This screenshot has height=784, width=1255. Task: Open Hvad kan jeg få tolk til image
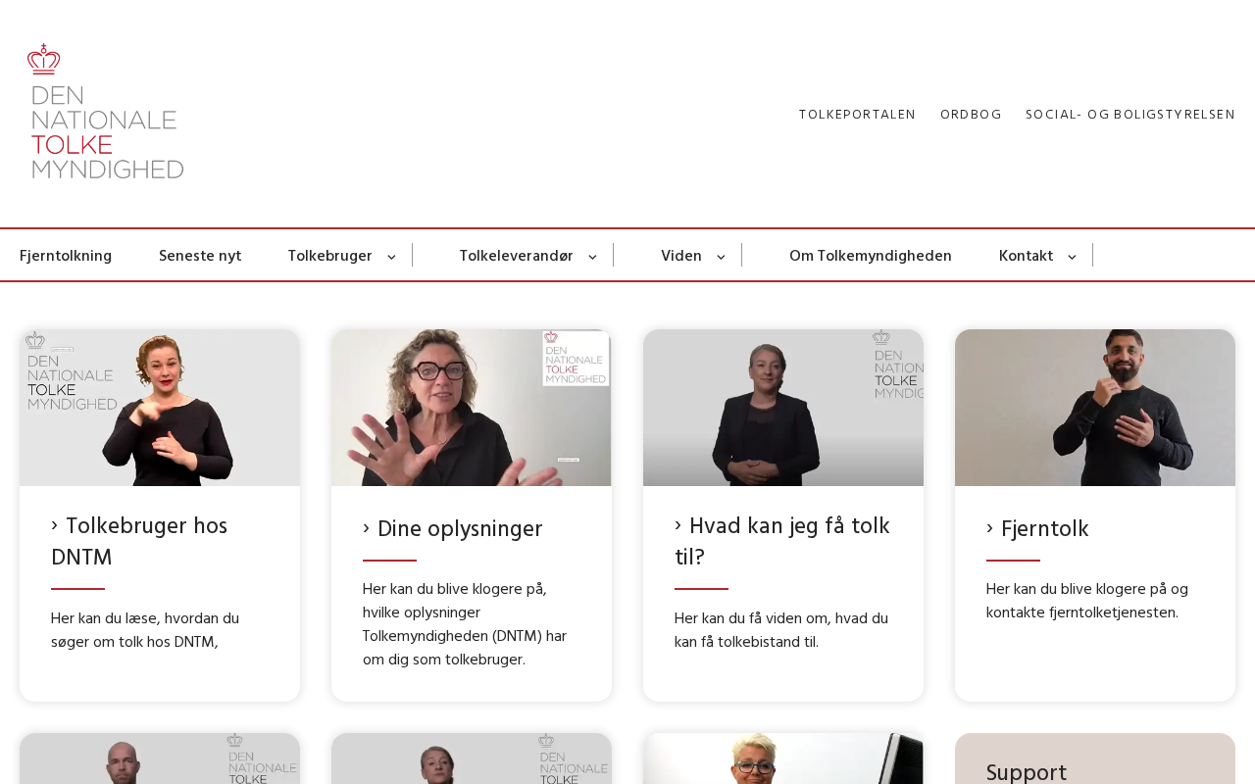(x=783, y=408)
